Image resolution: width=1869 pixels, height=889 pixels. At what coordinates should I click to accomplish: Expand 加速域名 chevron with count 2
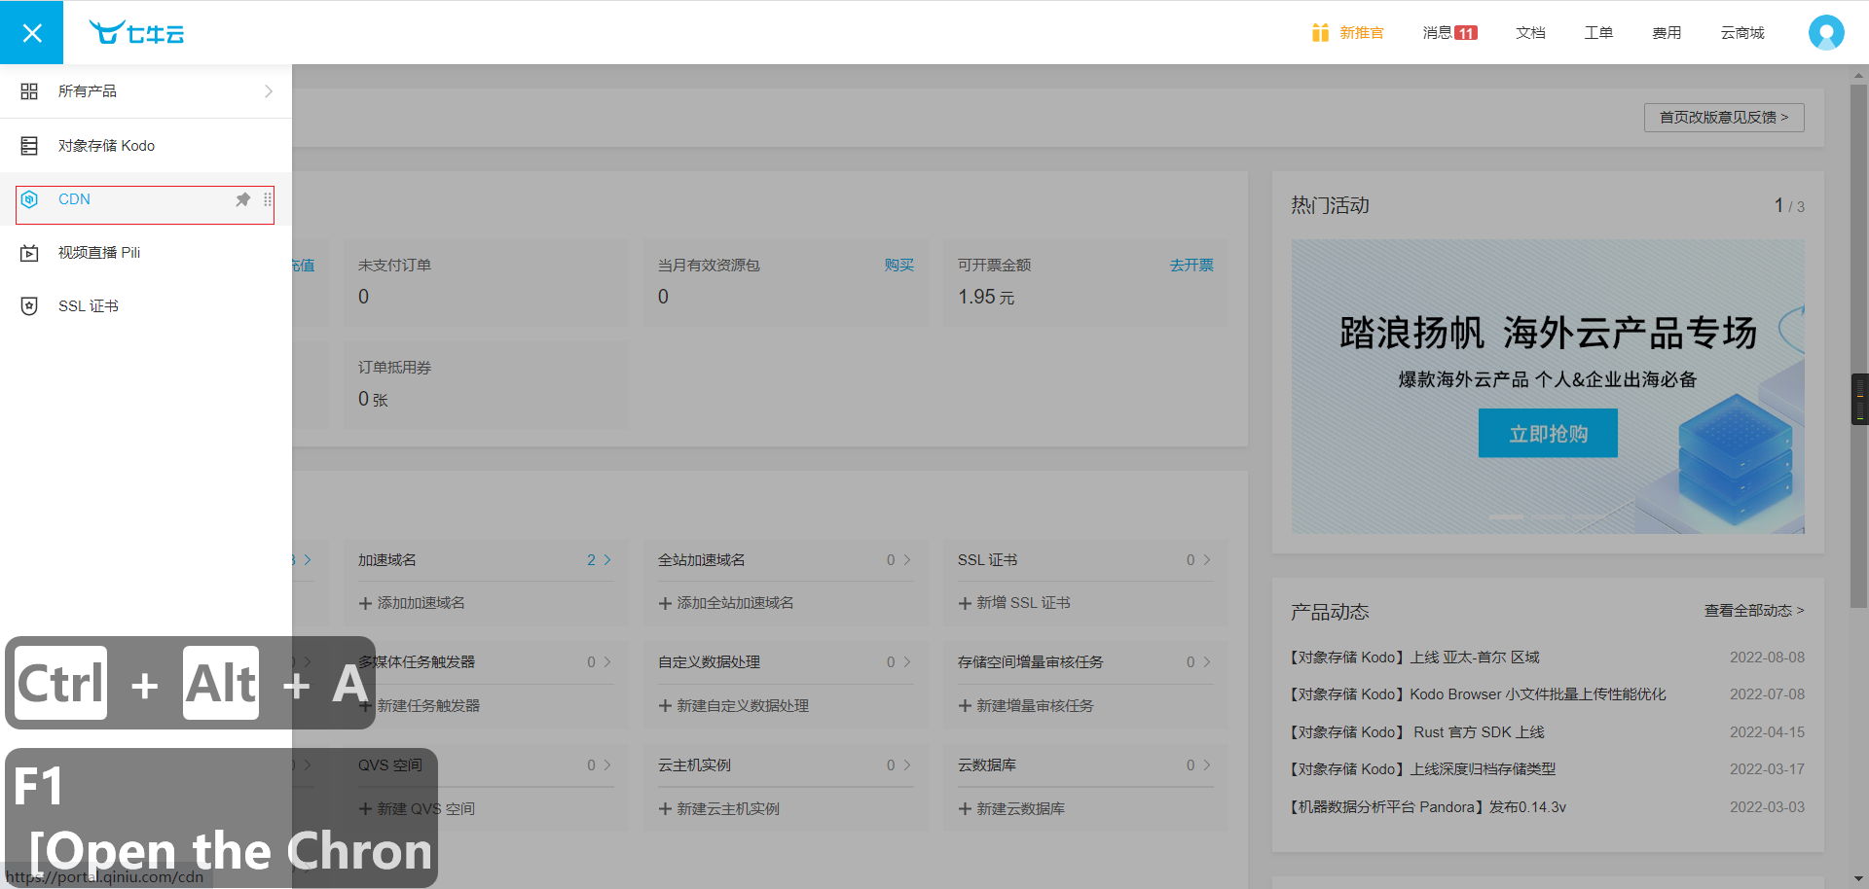pos(607,560)
